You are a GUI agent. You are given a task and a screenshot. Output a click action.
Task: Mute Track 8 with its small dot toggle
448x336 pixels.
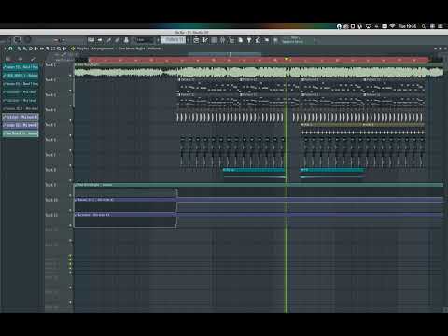(x=70, y=180)
